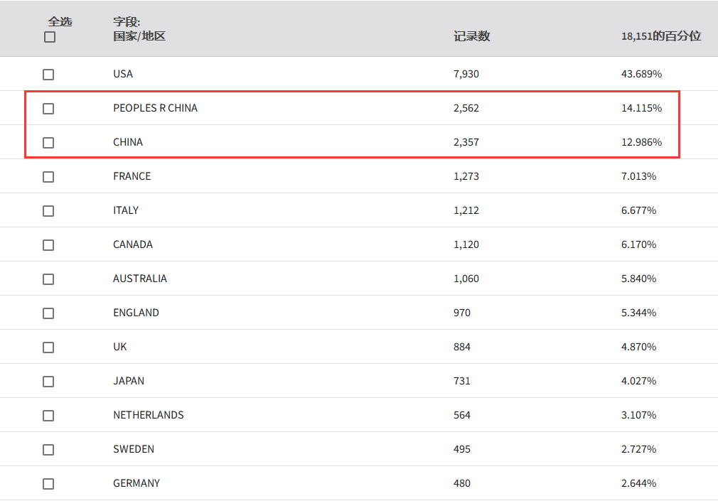Check the GERMANY checkbox
718x501 pixels.
pyautogui.click(x=48, y=484)
